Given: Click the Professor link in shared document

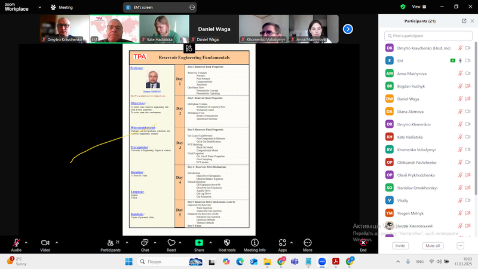Looking at the screenshot, I should click(x=137, y=68).
